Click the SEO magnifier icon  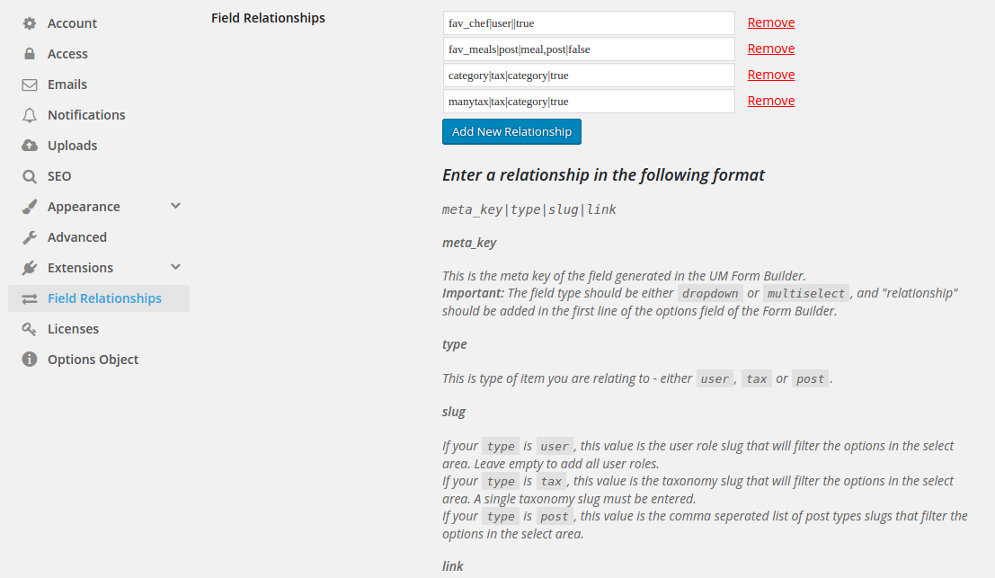click(30, 176)
